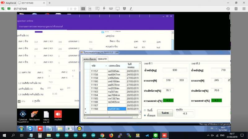Viewport: 248px width, 139px height.
Task: Click weight field showing 930
Action: click(175, 70)
